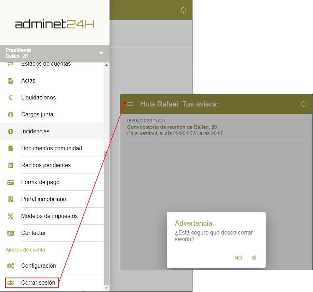Click the people icon beside Cerrar sesión
Screen dimensions: 313x292
[x=11, y=283]
